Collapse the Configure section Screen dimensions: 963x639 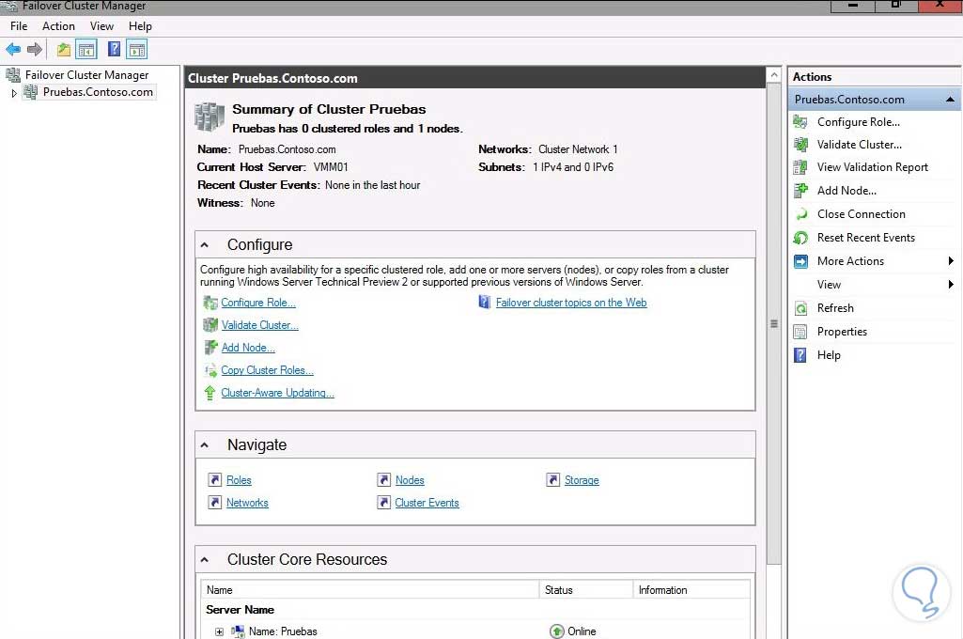click(x=205, y=245)
